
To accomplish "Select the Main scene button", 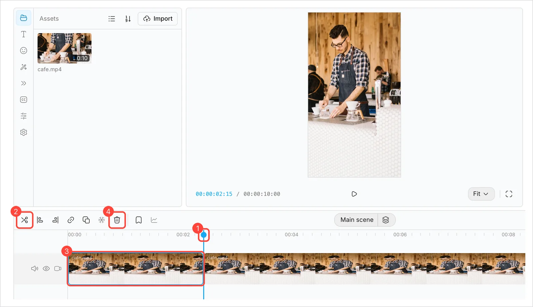I will pos(356,220).
